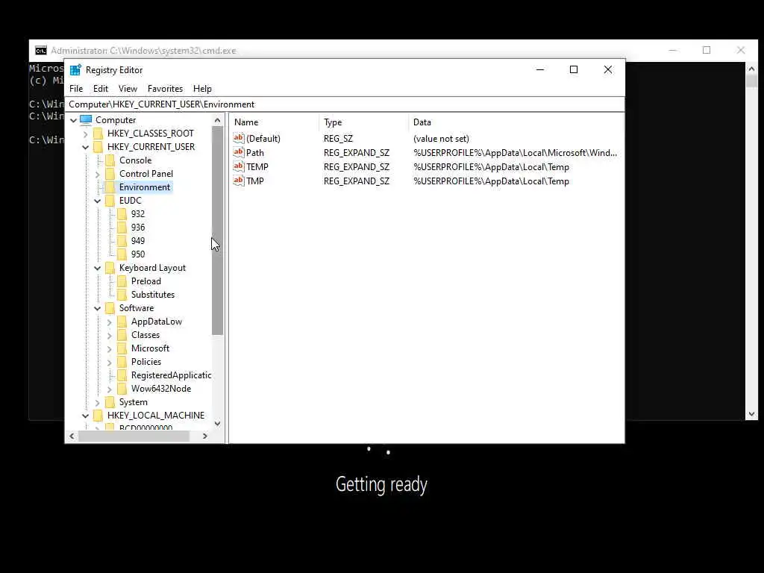764x573 pixels.
Task: Click the tree horizontal scrollbar thumb
Action: (x=134, y=436)
